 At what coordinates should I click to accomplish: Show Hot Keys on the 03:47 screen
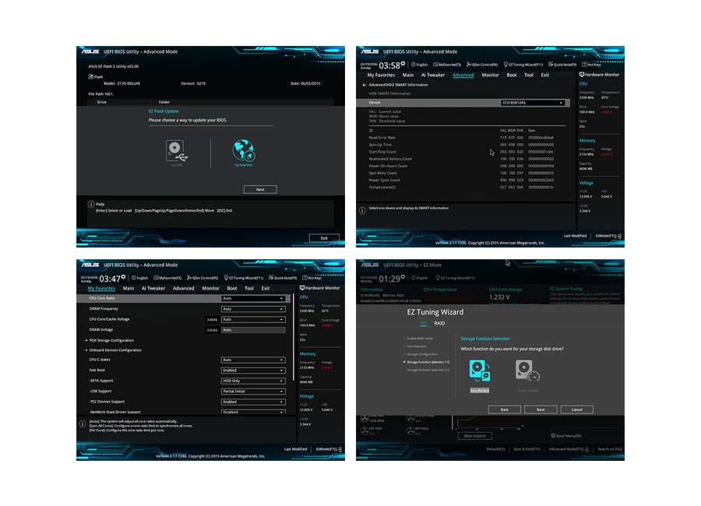click(x=312, y=278)
